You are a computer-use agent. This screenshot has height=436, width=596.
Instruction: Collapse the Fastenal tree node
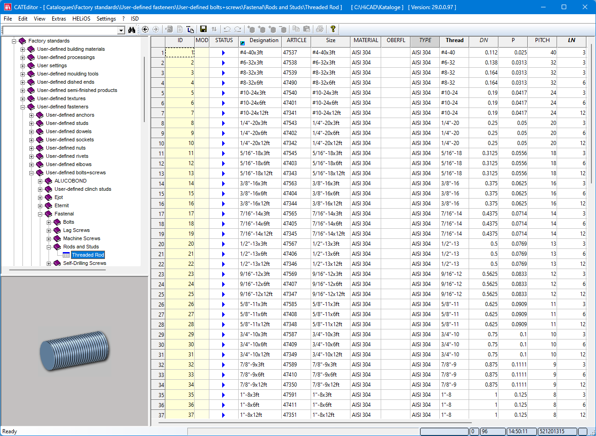pyautogui.click(x=40, y=214)
